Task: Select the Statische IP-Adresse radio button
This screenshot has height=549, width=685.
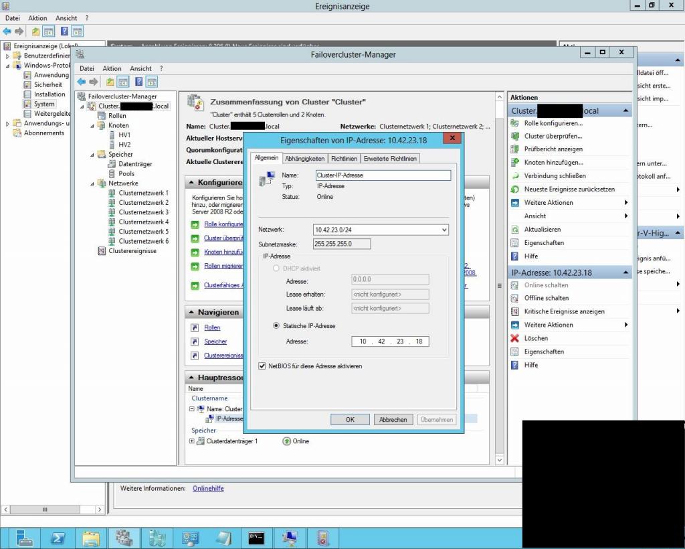Action: coord(276,325)
